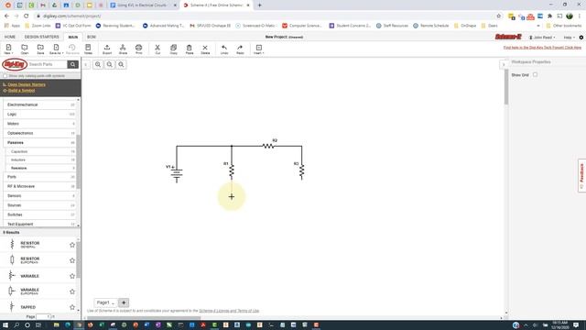Select the MAIN tab
The width and height of the screenshot is (586, 330).
(73, 37)
